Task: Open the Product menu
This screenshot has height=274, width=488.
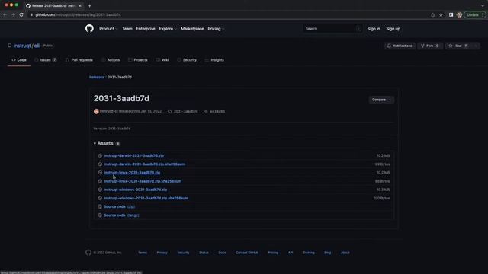Action: [x=108, y=29]
